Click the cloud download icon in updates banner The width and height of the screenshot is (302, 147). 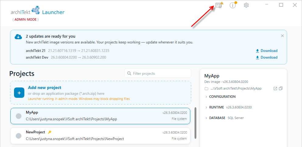tap(18, 36)
